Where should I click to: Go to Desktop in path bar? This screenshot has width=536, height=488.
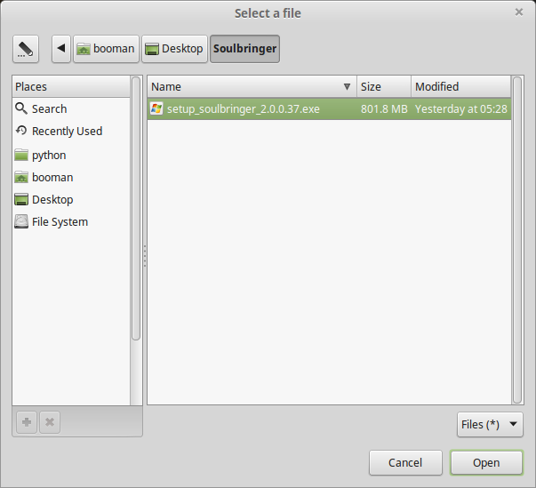click(x=174, y=49)
